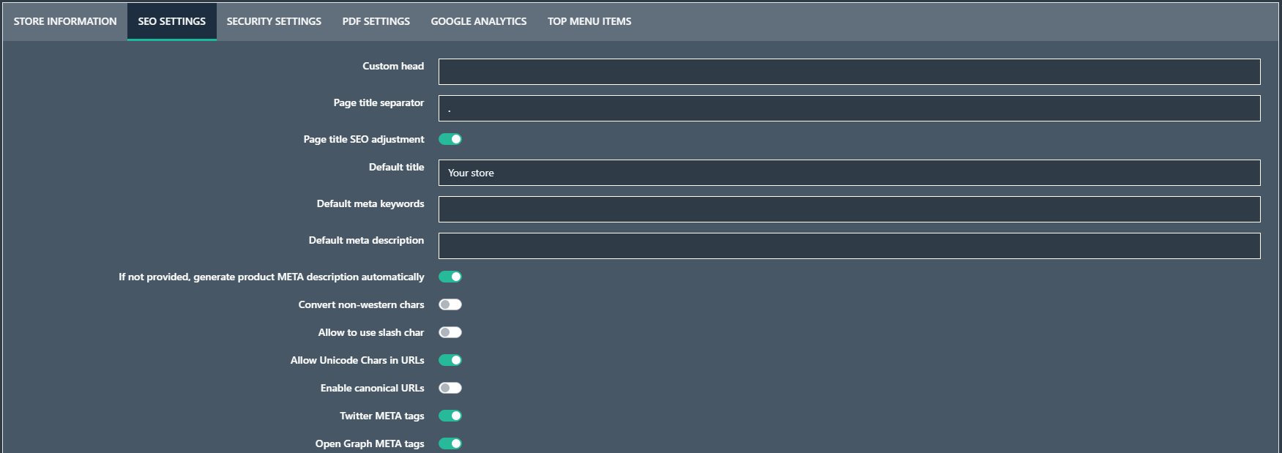Click the 'Custom head' label text
Viewport: 1282px width, 453px height.
(x=393, y=66)
